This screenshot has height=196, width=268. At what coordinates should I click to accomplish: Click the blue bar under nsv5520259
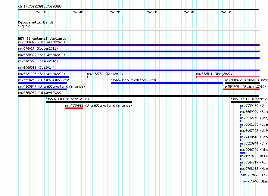point(42,83)
